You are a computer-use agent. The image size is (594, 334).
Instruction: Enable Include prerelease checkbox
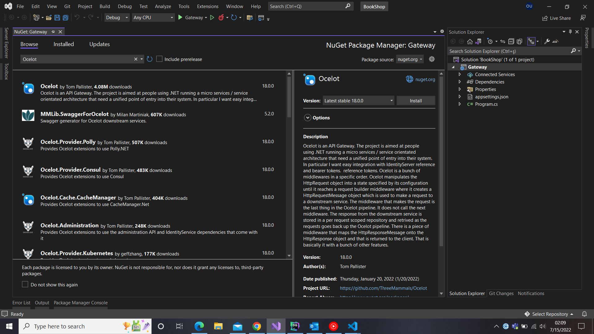point(159,59)
